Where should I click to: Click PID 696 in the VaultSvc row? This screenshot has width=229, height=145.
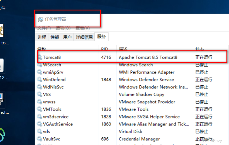tap(105, 139)
